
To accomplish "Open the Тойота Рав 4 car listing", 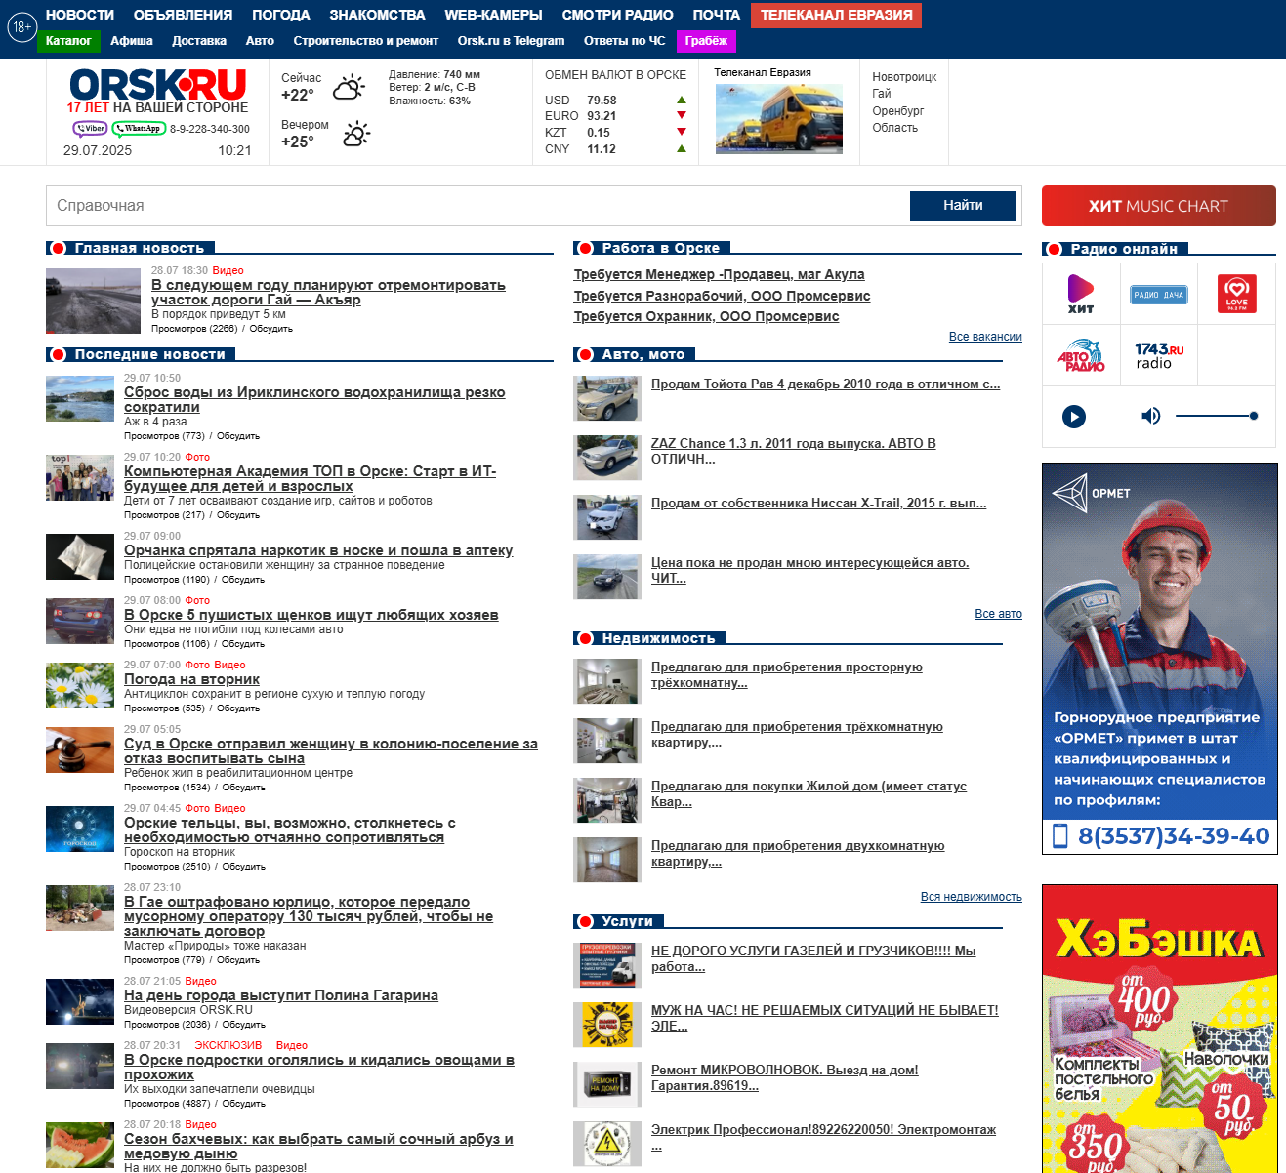I will pyautogui.click(x=825, y=384).
